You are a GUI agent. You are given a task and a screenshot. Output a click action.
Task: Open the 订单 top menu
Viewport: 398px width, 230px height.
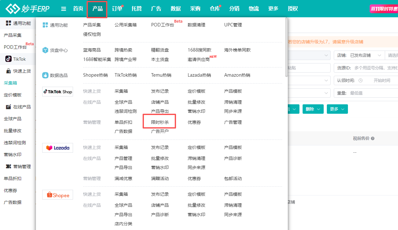[117, 9]
